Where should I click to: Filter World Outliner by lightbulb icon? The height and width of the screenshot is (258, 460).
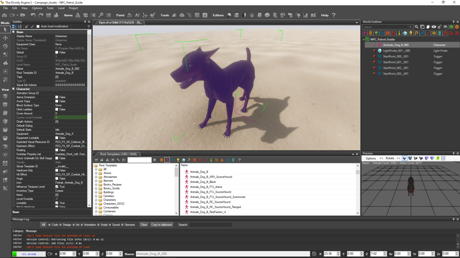[411, 33]
